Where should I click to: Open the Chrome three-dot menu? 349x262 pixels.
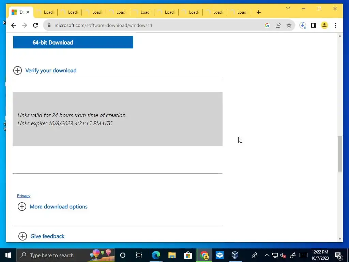[335, 25]
